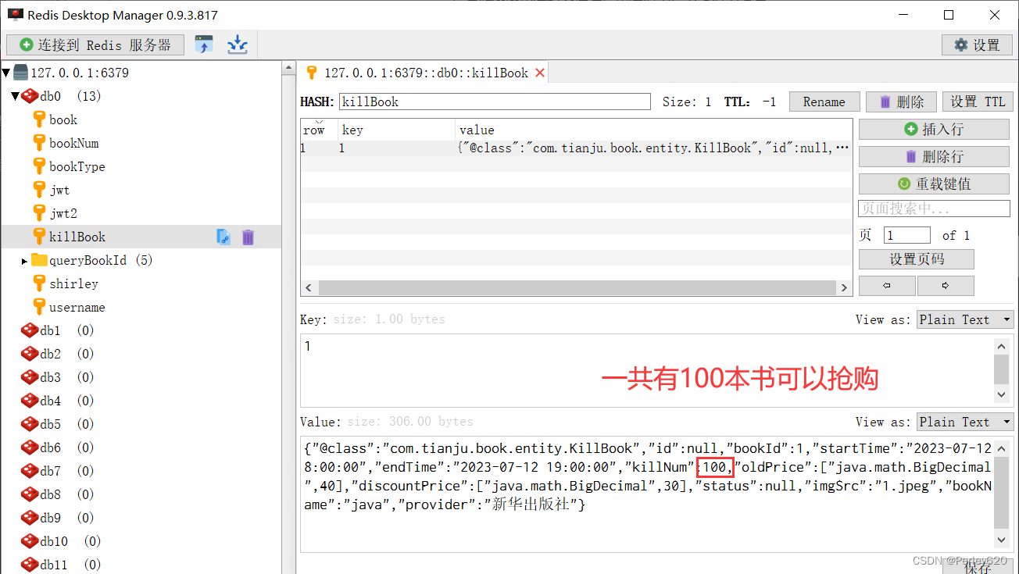This screenshot has height=574, width=1019.
Task: Click the db10 database icon
Action: [30, 541]
